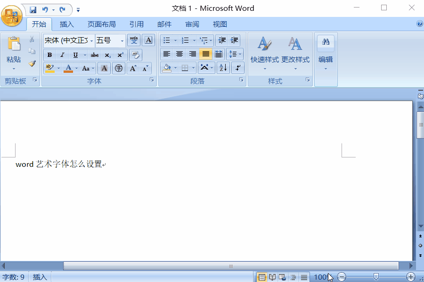Open the 页面布局 ribbon tab

[x=101, y=24]
